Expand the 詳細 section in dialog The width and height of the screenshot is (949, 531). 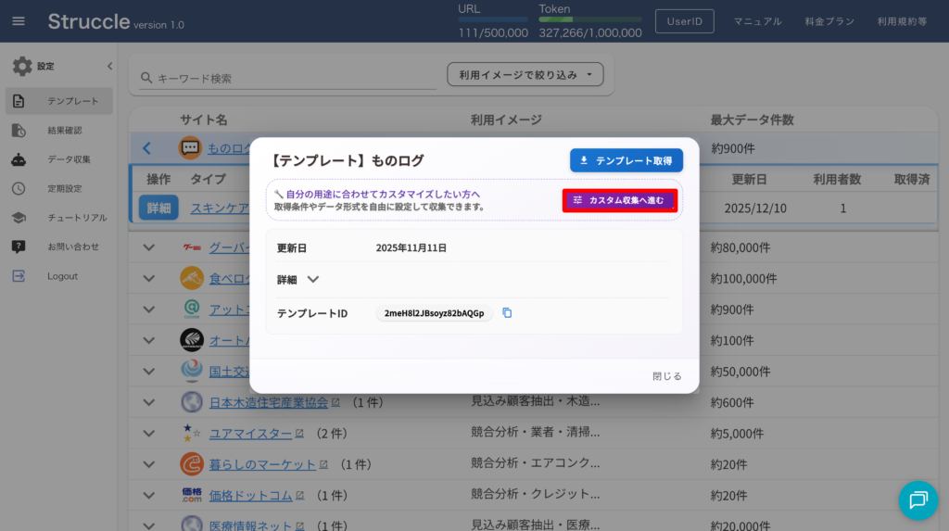[312, 279]
